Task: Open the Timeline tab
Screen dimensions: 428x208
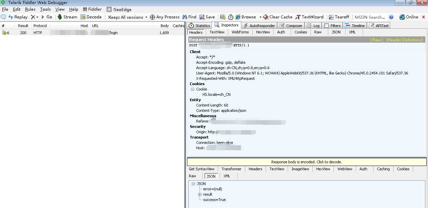Action: 355,25
